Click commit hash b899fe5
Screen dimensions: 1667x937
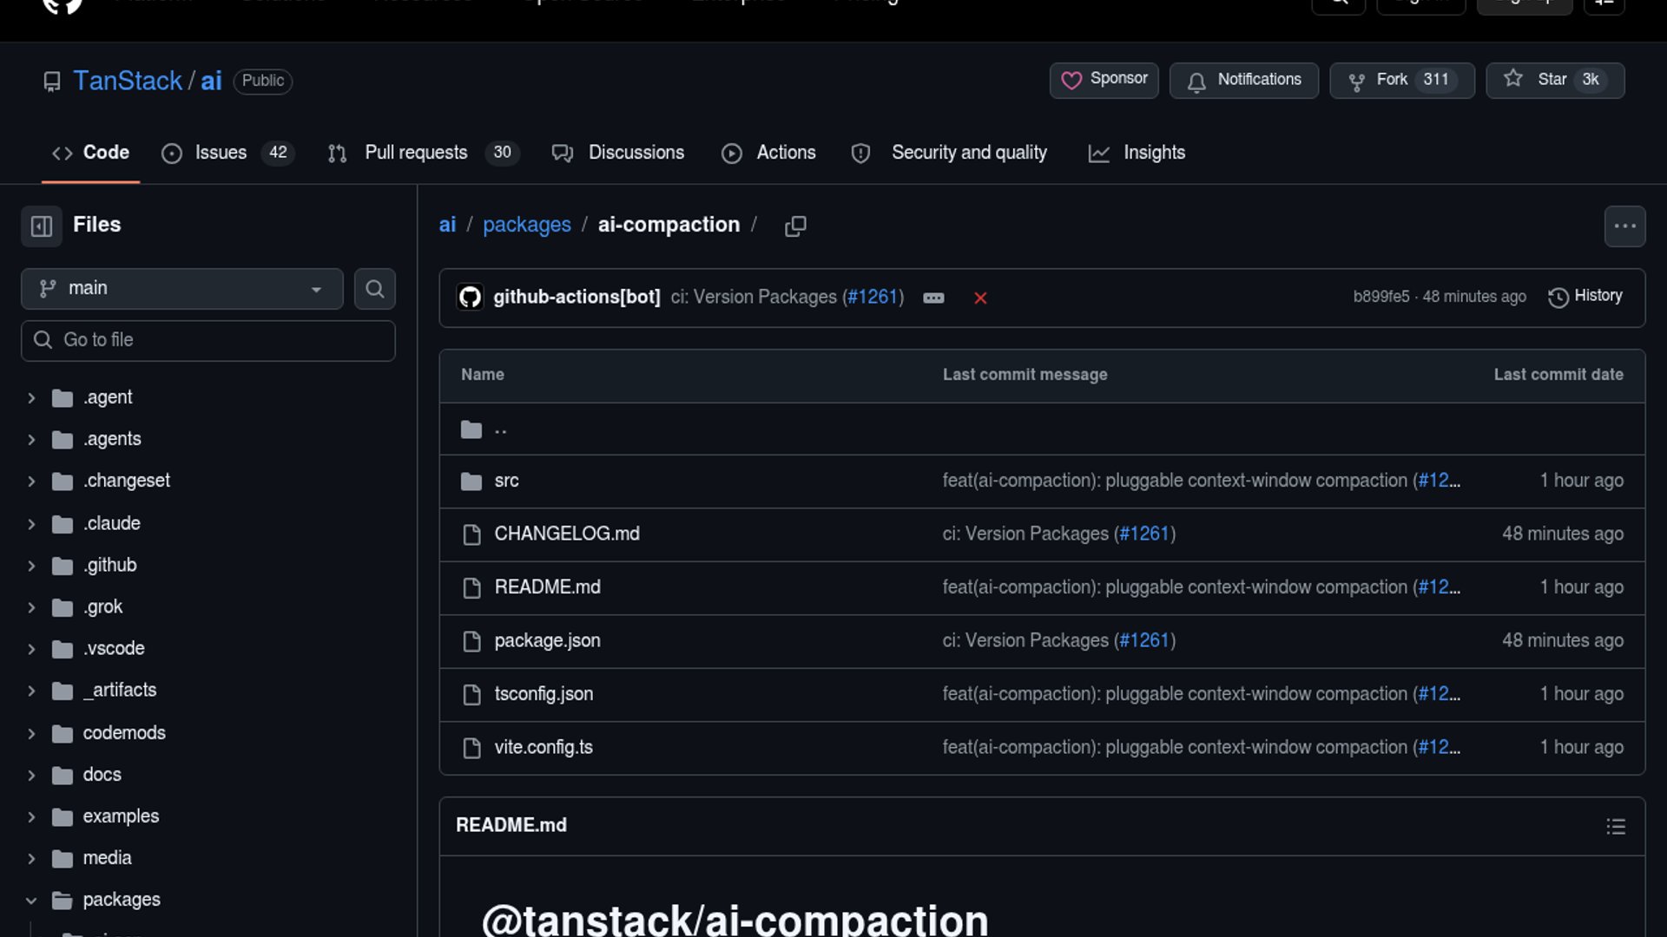point(1381,297)
